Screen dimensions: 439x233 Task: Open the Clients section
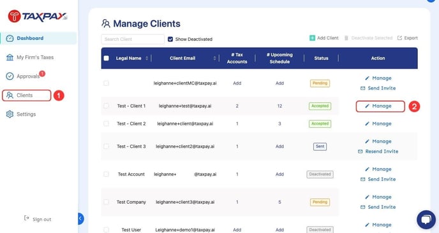(27, 95)
